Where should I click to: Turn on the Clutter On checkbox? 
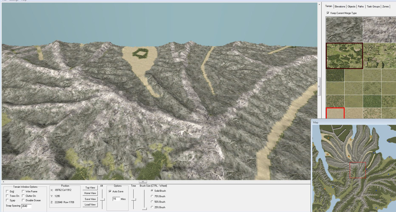click(23, 196)
